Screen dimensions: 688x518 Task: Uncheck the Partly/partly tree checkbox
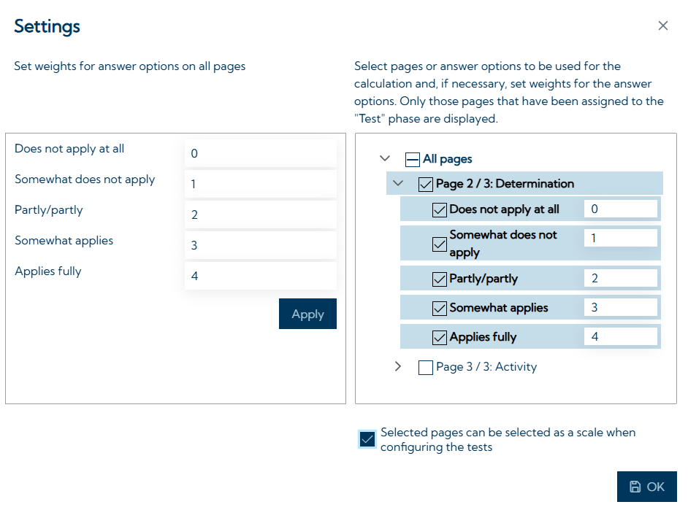pos(439,279)
